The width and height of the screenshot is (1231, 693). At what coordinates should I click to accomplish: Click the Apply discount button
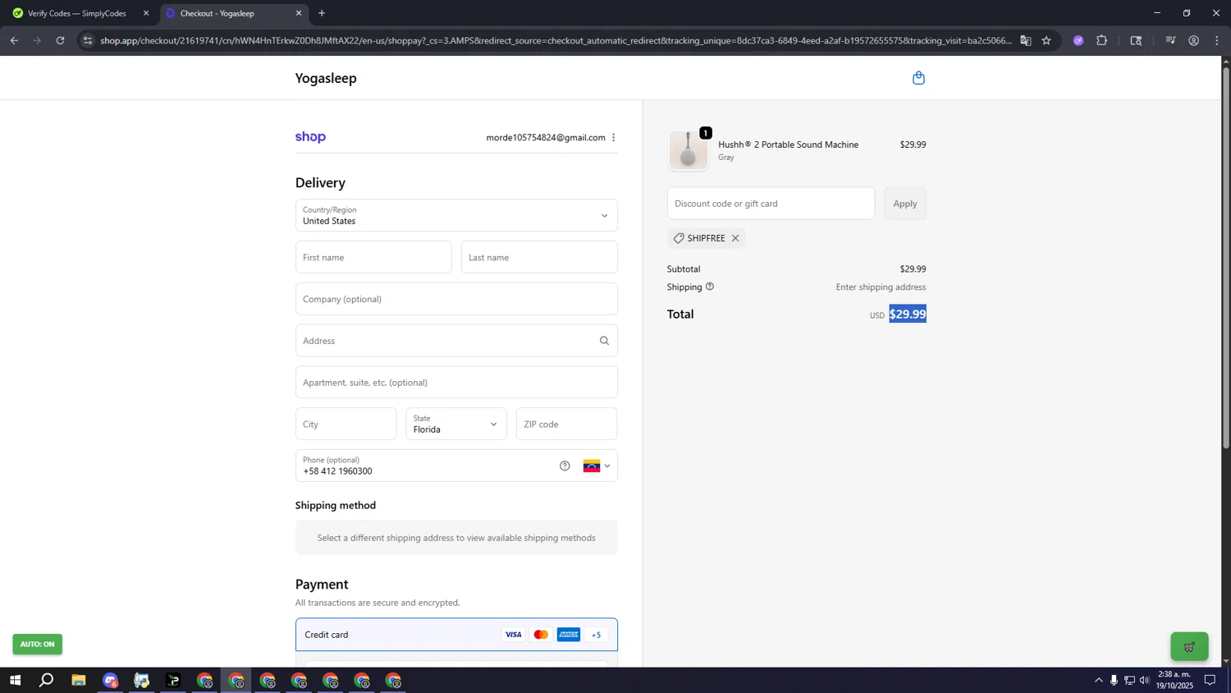[x=905, y=204]
